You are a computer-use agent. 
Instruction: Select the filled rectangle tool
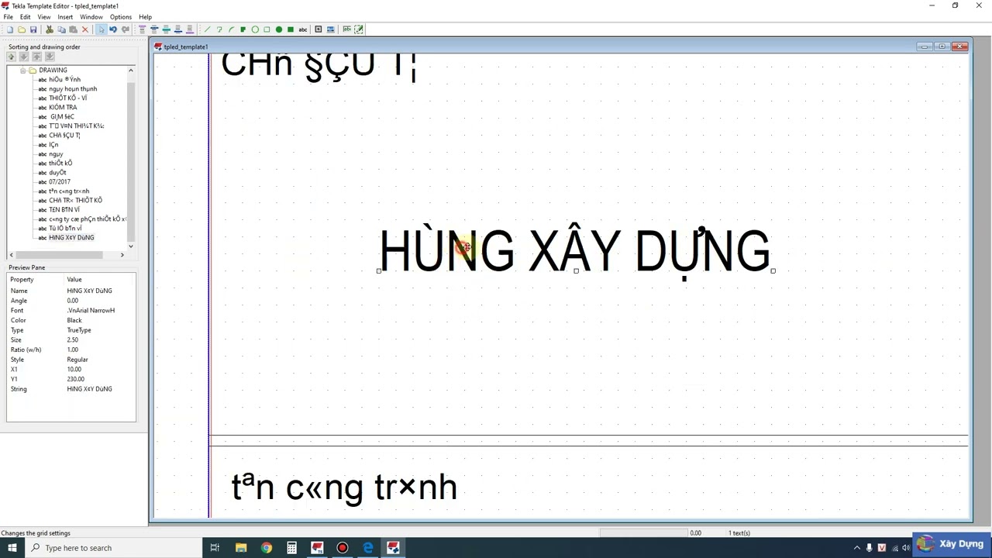coord(291,29)
